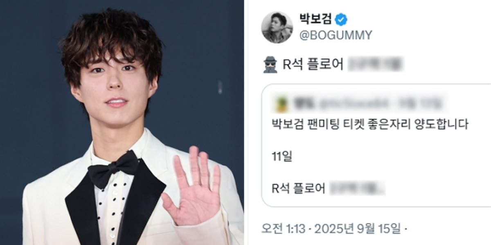Select the main tweet's "R석 플로어" text

313,65
